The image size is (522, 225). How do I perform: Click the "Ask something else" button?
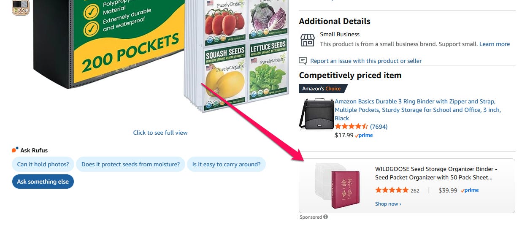click(x=43, y=182)
